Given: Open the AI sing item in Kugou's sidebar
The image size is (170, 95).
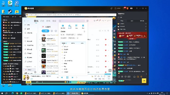Looking at the screenshot, I should tap(28, 33).
